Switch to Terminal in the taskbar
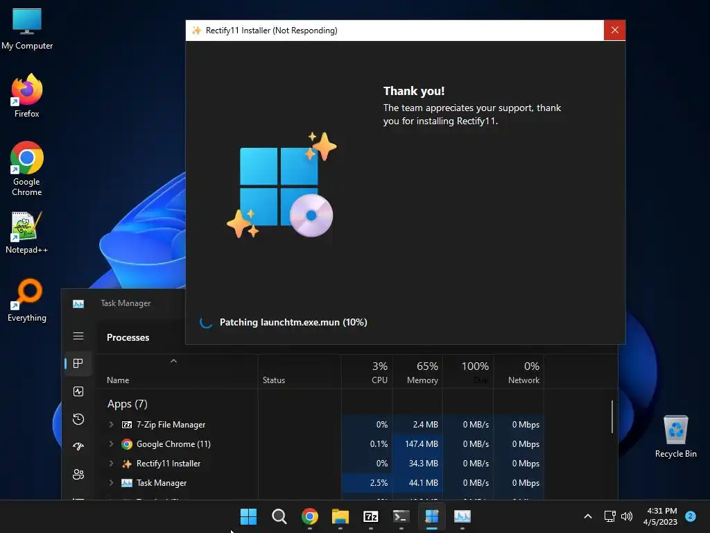This screenshot has height=533, width=710. [401, 516]
